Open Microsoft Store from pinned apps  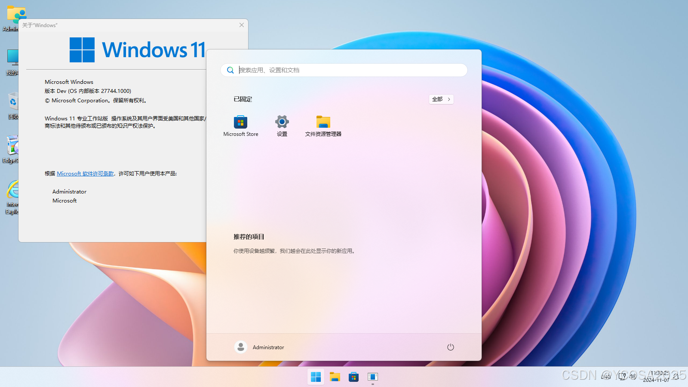241,126
